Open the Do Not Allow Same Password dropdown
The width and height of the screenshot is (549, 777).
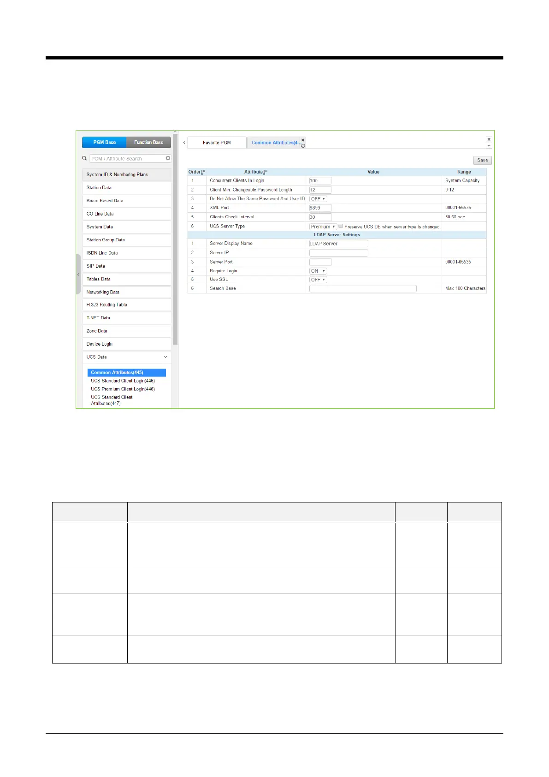coord(318,199)
